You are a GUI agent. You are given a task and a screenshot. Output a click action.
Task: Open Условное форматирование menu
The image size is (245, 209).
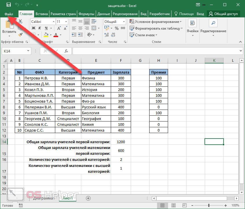click(156, 22)
